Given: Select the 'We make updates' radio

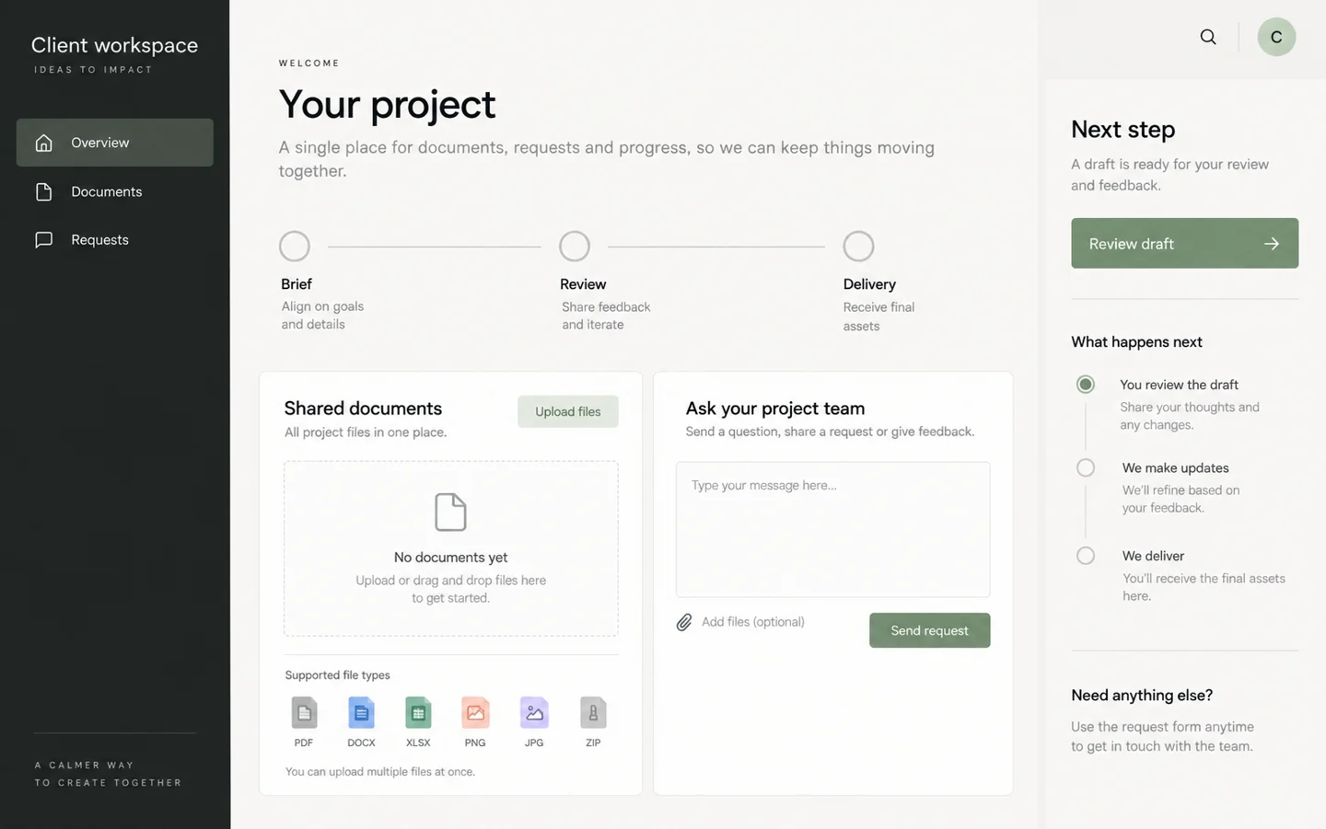Looking at the screenshot, I should point(1086,467).
